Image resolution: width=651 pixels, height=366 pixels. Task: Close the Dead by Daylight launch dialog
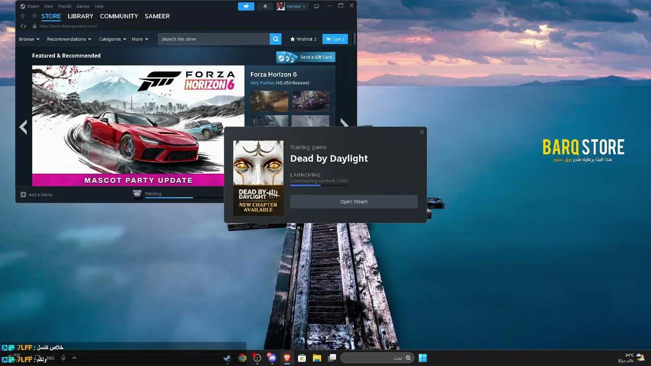point(422,132)
